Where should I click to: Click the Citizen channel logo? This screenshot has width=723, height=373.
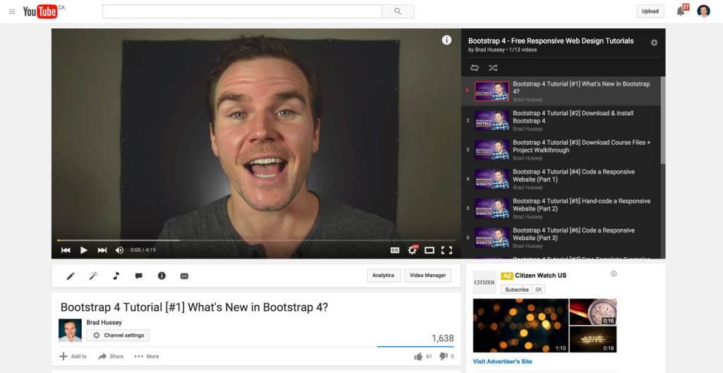[x=484, y=282]
